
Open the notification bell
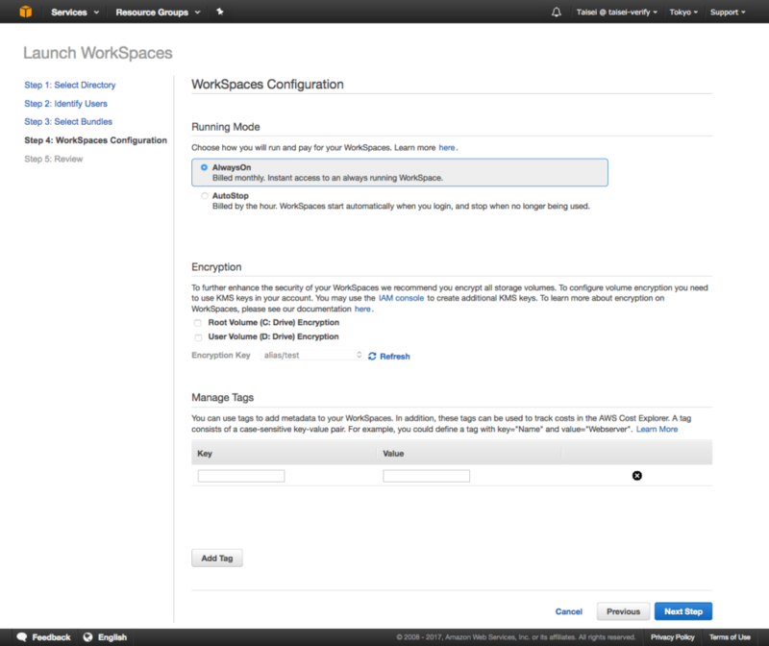pyautogui.click(x=557, y=12)
